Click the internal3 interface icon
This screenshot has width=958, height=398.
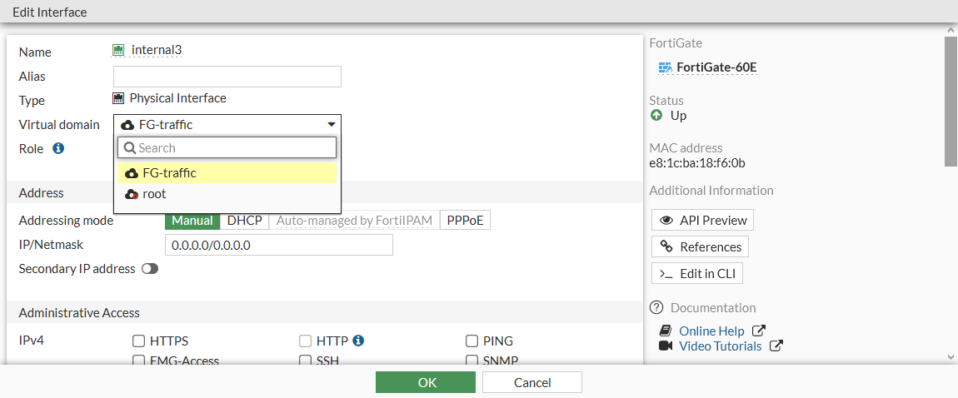[118, 50]
